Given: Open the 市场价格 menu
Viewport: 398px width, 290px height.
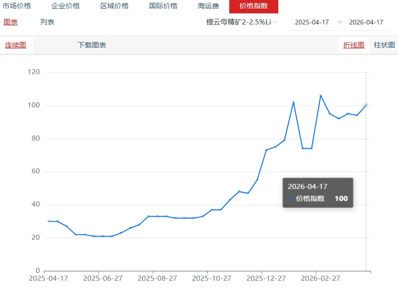Looking at the screenshot, I should (17, 6).
